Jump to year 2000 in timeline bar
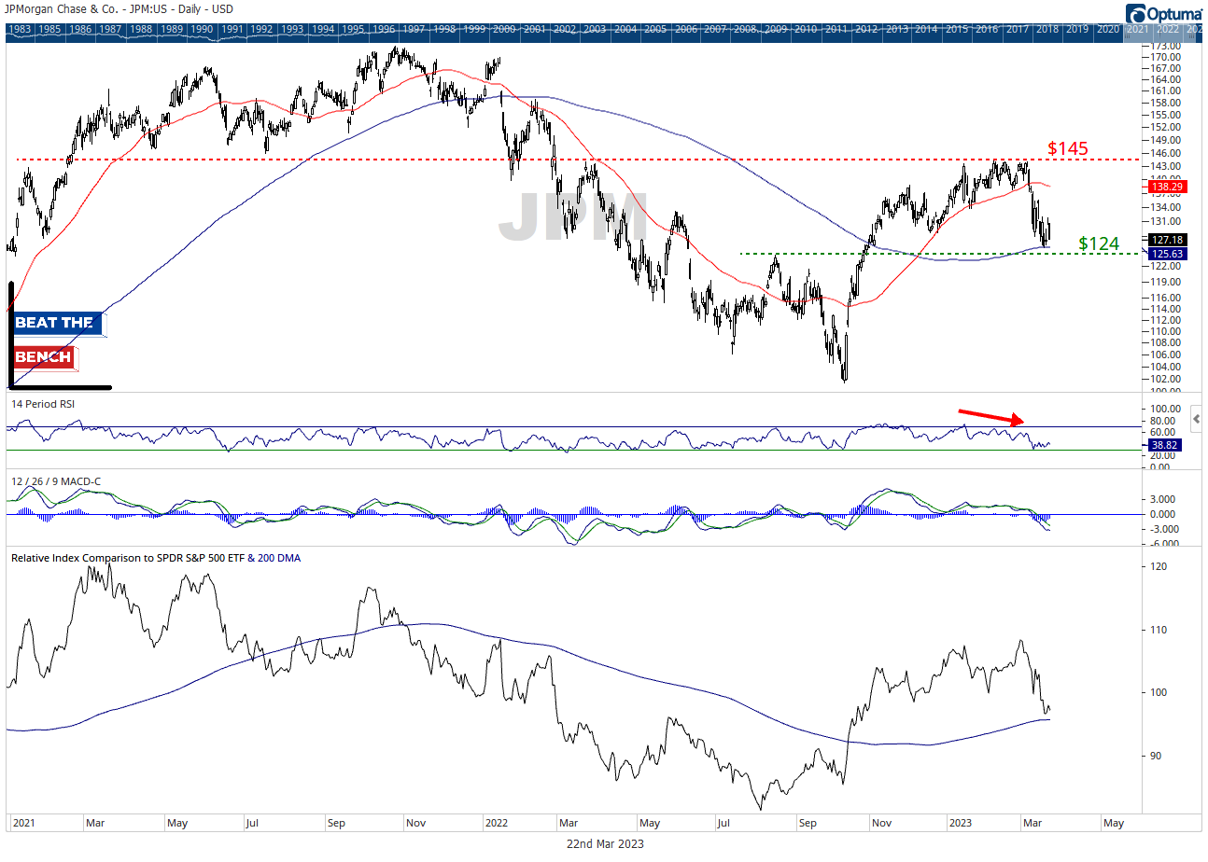The height and width of the screenshot is (862, 1208). (x=504, y=29)
